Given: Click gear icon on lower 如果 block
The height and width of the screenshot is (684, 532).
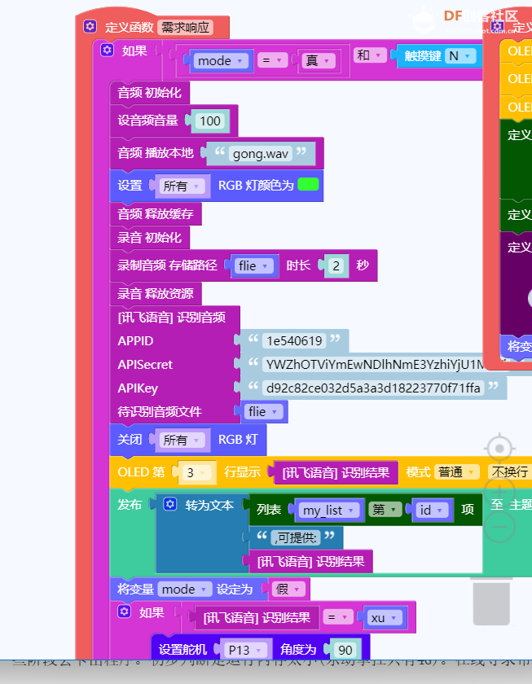Looking at the screenshot, I should click(125, 612).
